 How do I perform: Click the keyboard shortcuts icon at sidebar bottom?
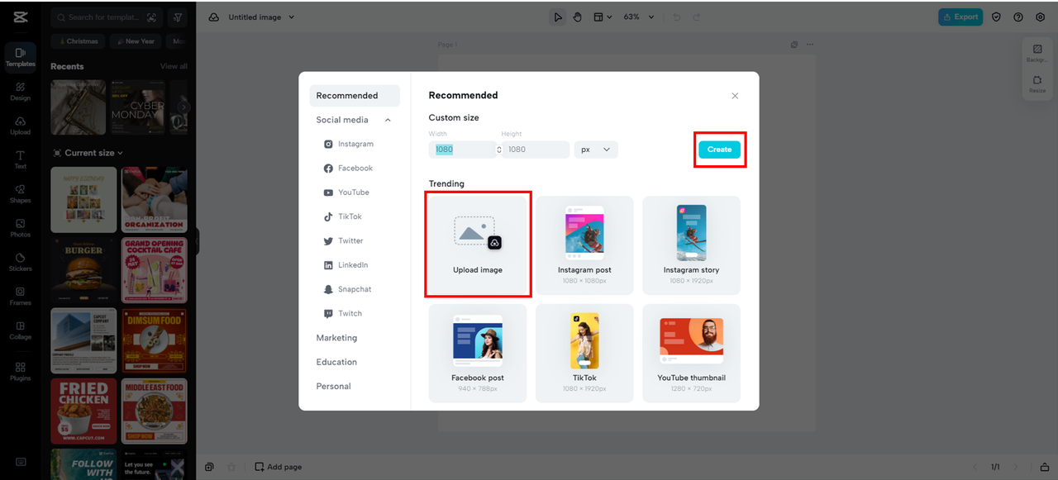[x=21, y=462]
